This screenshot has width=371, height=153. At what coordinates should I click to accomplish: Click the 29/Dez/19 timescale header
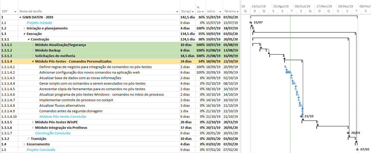click(346, 6)
